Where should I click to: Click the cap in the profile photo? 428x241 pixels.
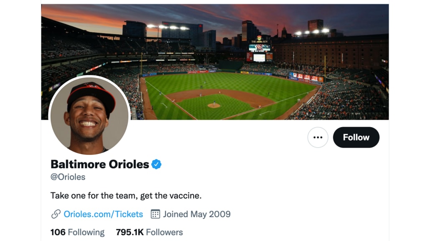pos(91,92)
